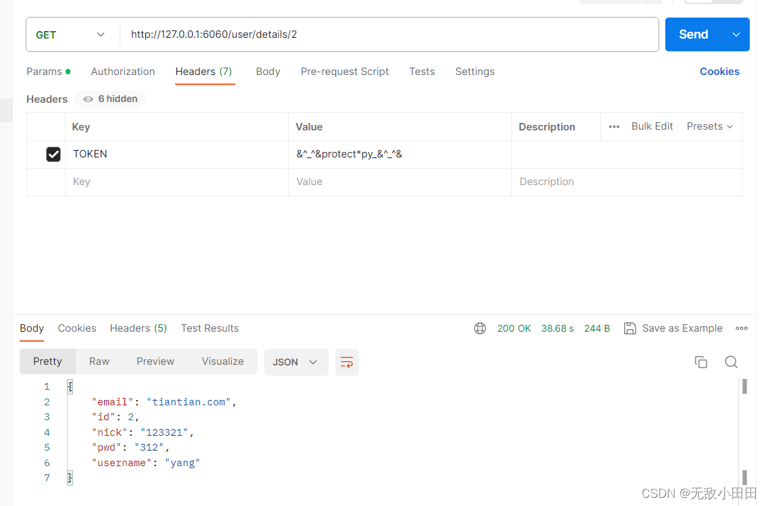Screen dimensions: 766x506
Task: Open the response options ellipsis menu
Action: 741,328
